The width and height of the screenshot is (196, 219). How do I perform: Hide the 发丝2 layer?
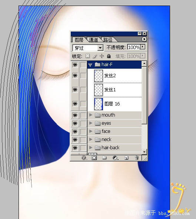coord(75,76)
